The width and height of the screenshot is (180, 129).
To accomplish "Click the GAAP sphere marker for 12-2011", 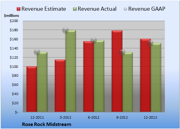I will point(37,52).
